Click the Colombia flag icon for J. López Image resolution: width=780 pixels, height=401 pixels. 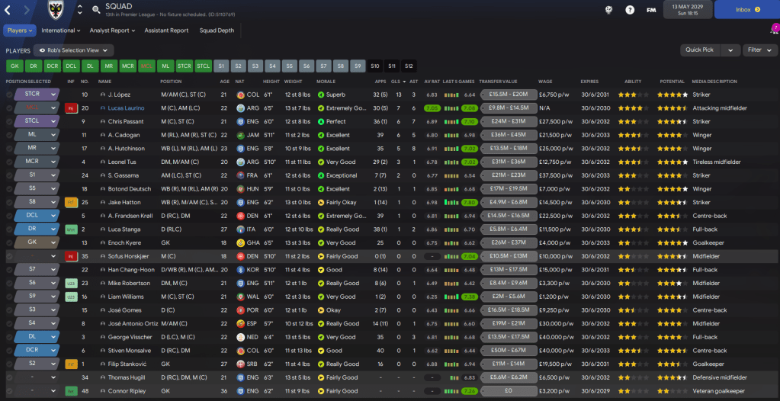click(x=241, y=95)
